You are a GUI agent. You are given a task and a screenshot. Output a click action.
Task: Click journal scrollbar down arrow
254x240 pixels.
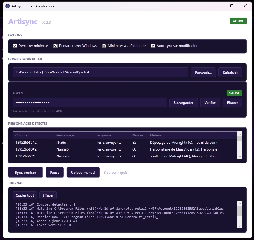coord(240,226)
